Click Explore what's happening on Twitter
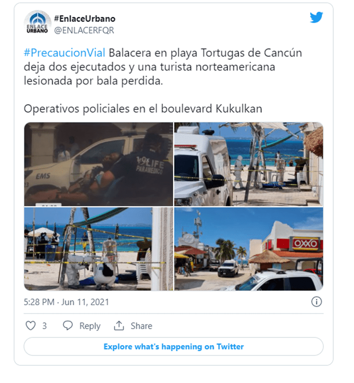This screenshot has width=354, height=383. point(174,347)
